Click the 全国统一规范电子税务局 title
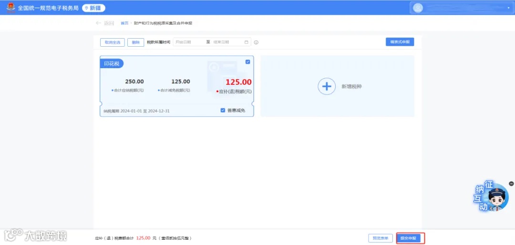 point(48,8)
